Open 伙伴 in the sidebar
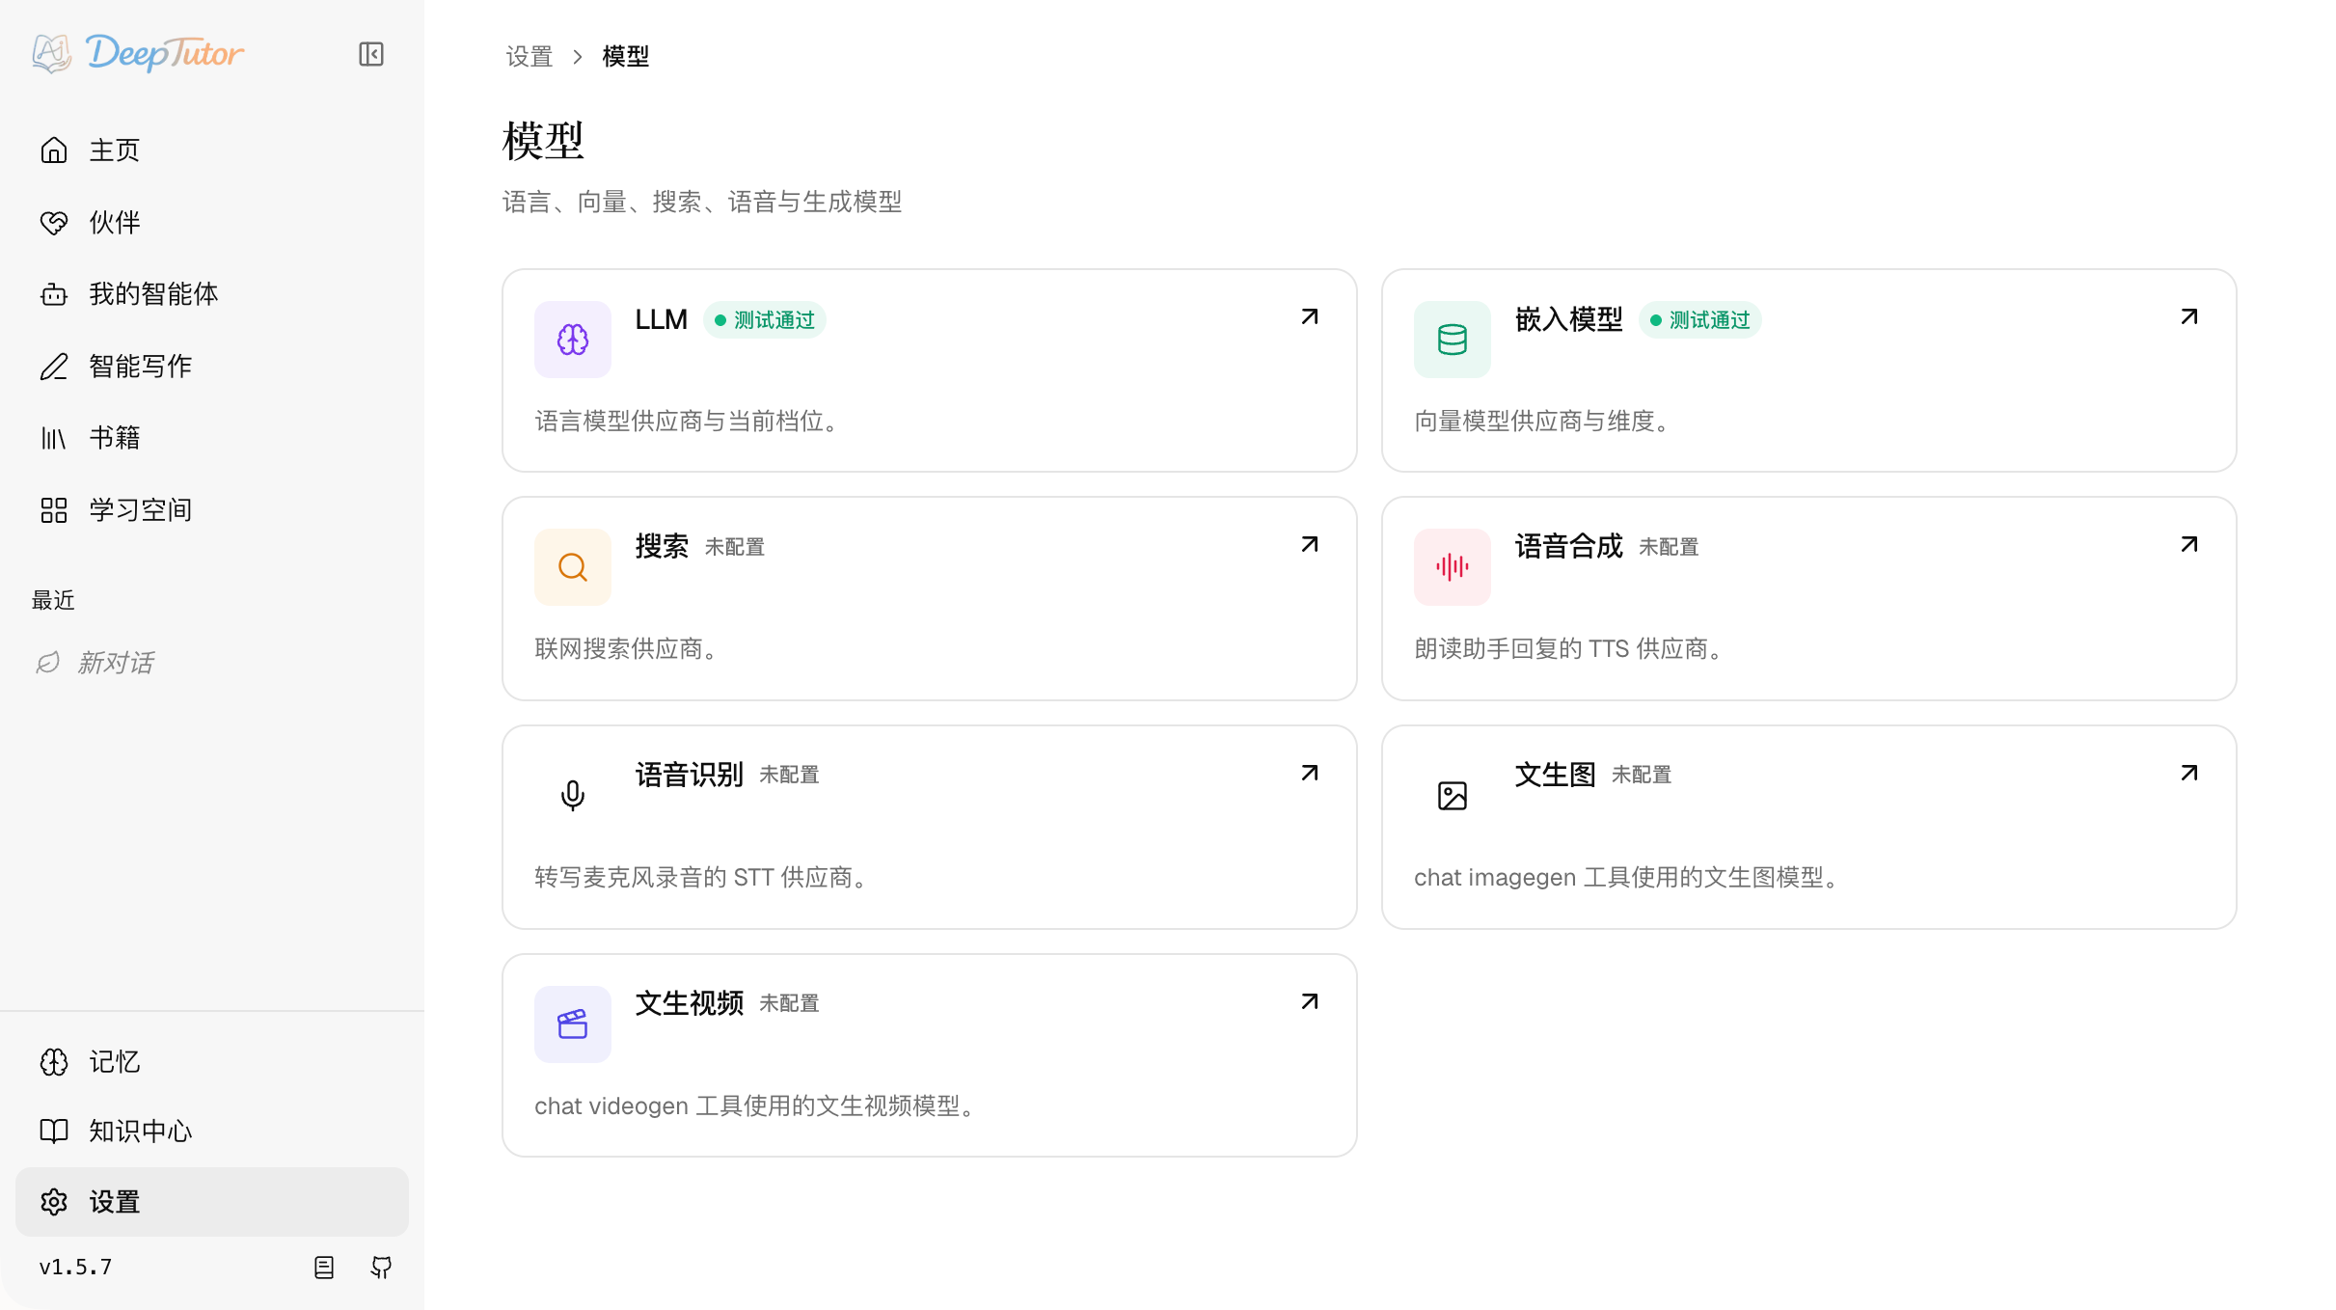The width and height of the screenshot is (2336, 1310). coord(212,223)
